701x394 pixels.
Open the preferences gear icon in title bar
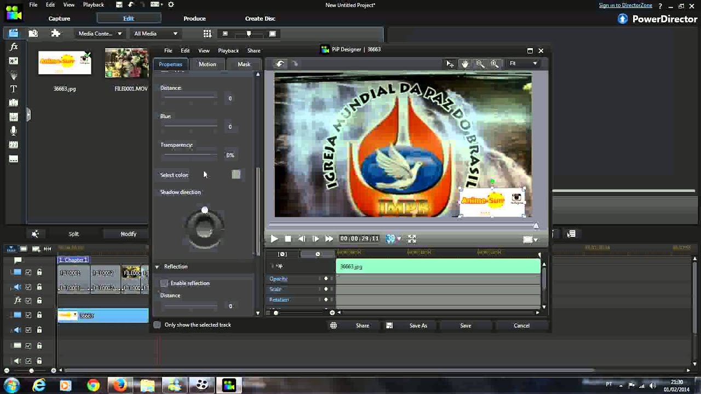tap(171, 4)
